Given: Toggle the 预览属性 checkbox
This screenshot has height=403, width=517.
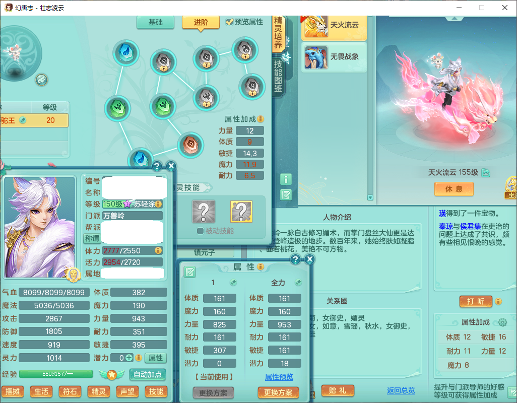Looking at the screenshot, I should [230, 22].
